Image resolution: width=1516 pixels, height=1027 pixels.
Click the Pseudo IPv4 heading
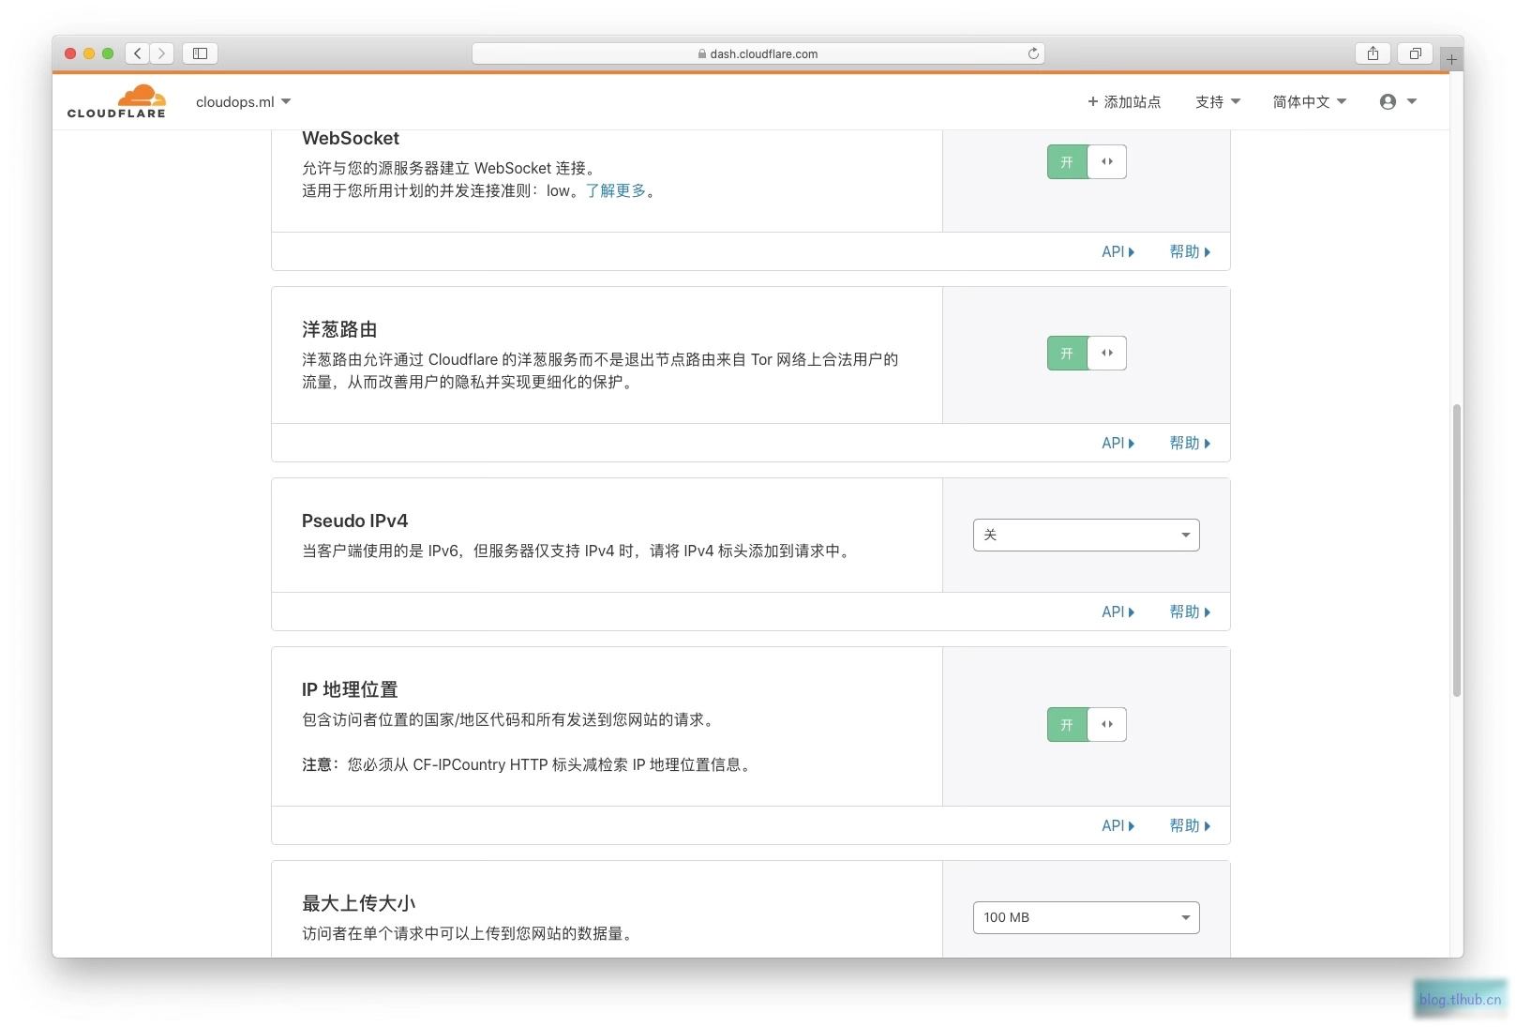click(354, 521)
